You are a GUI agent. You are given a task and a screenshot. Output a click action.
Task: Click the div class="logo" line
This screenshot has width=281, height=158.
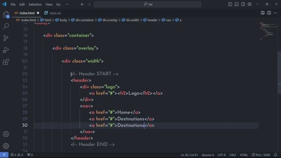tap(100, 87)
